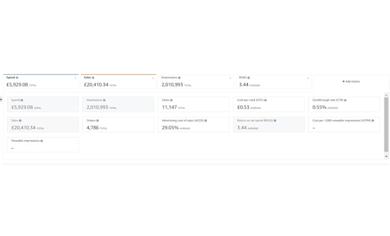This screenshot has height=236, width=390.
Task: Remove the Spend card from top row
Action: tap(75, 78)
